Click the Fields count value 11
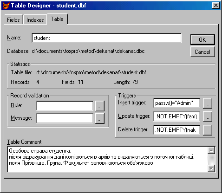This screenshot has height=193, width=222. [x=81, y=82]
